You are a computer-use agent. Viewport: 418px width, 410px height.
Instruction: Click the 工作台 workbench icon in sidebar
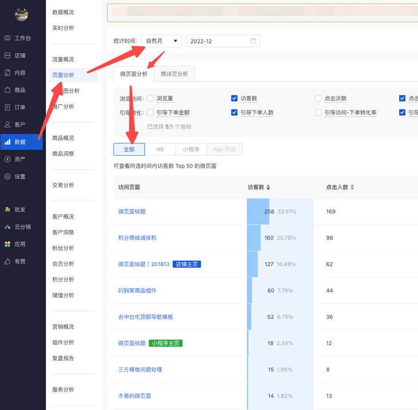[x=7, y=38]
